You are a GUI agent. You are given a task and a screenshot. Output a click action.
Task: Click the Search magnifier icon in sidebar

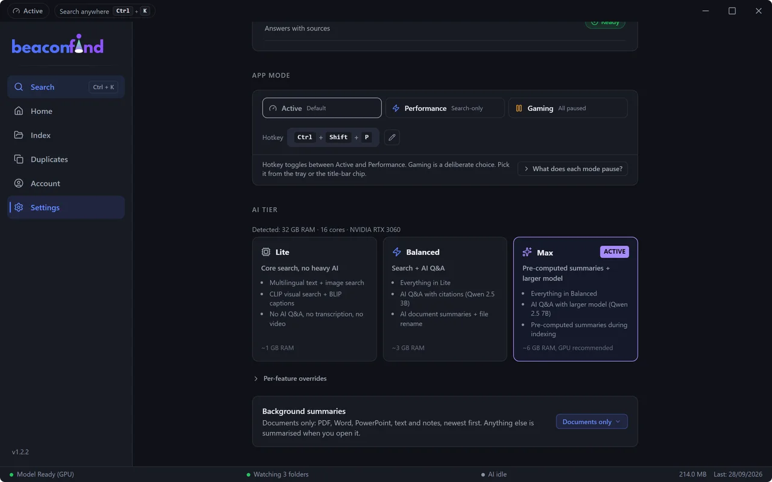[19, 87]
